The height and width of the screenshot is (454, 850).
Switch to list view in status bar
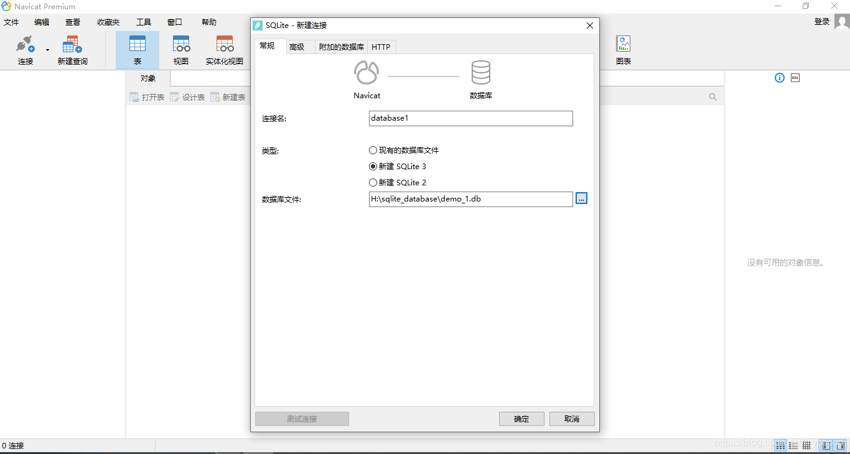point(793,445)
